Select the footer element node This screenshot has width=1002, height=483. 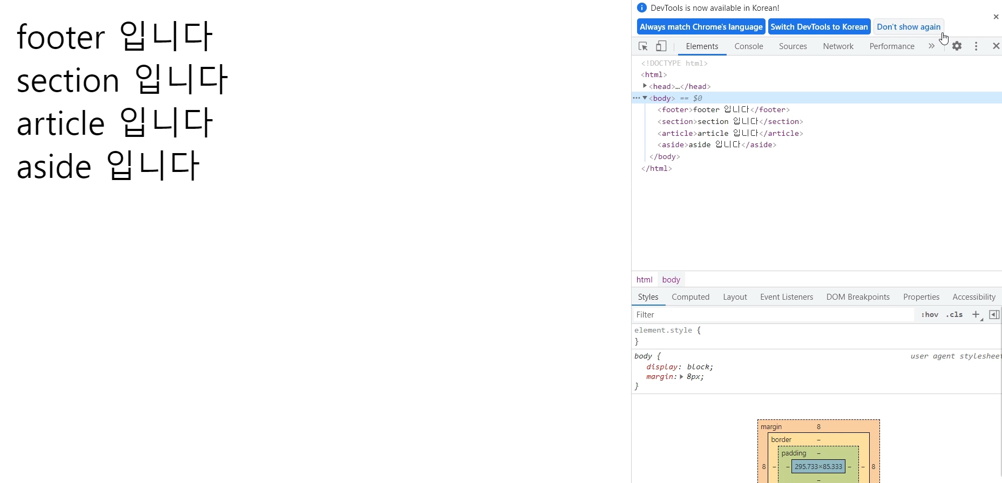[x=723, y=110]
